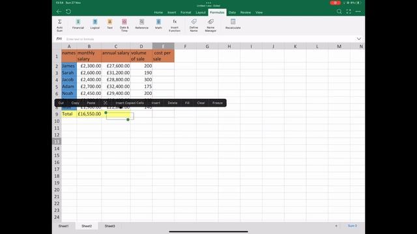The width and height of the screenshot is (417, 234).
Task: Select the Formulas tab
Action: 217,12
